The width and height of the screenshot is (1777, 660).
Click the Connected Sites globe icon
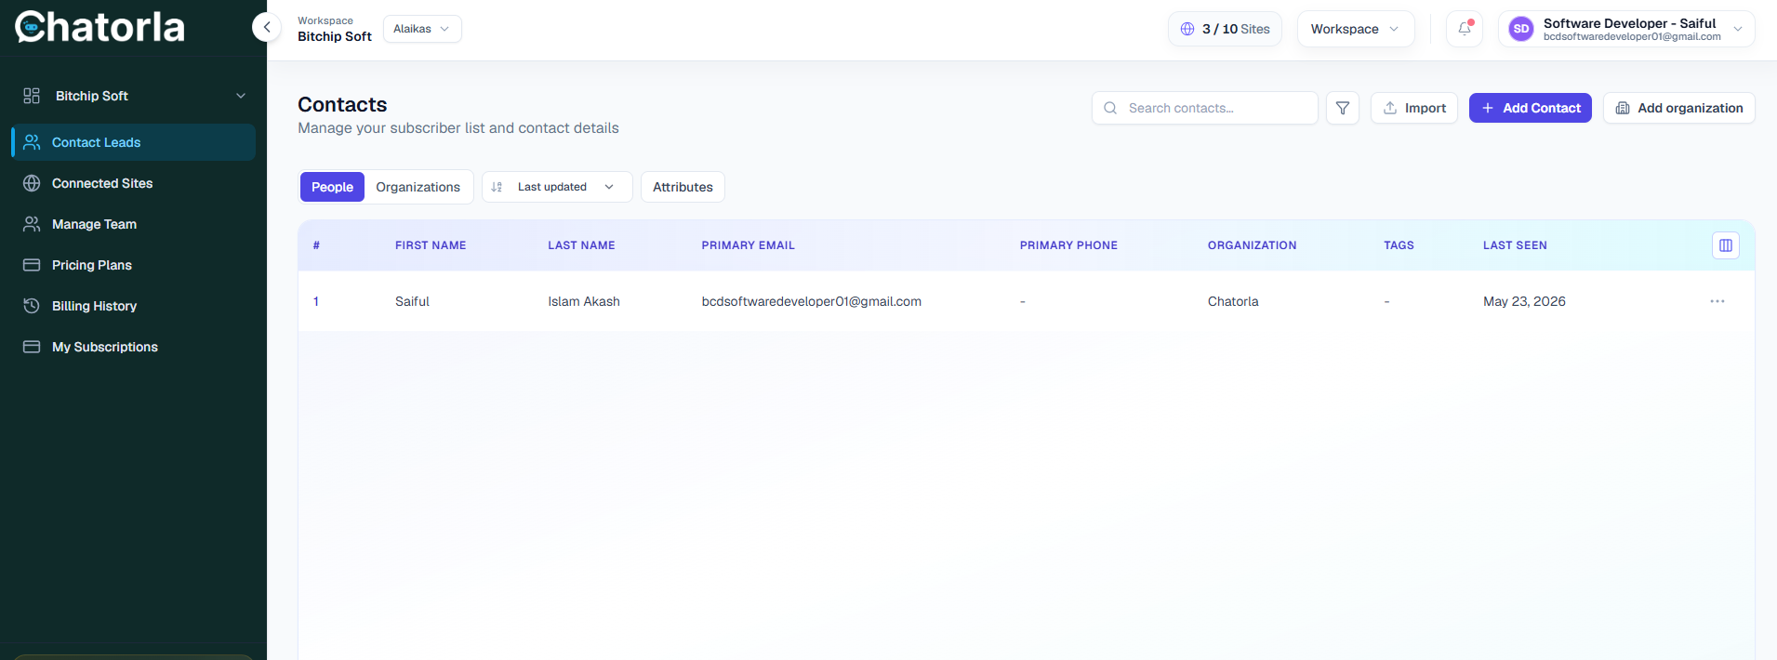32,183
